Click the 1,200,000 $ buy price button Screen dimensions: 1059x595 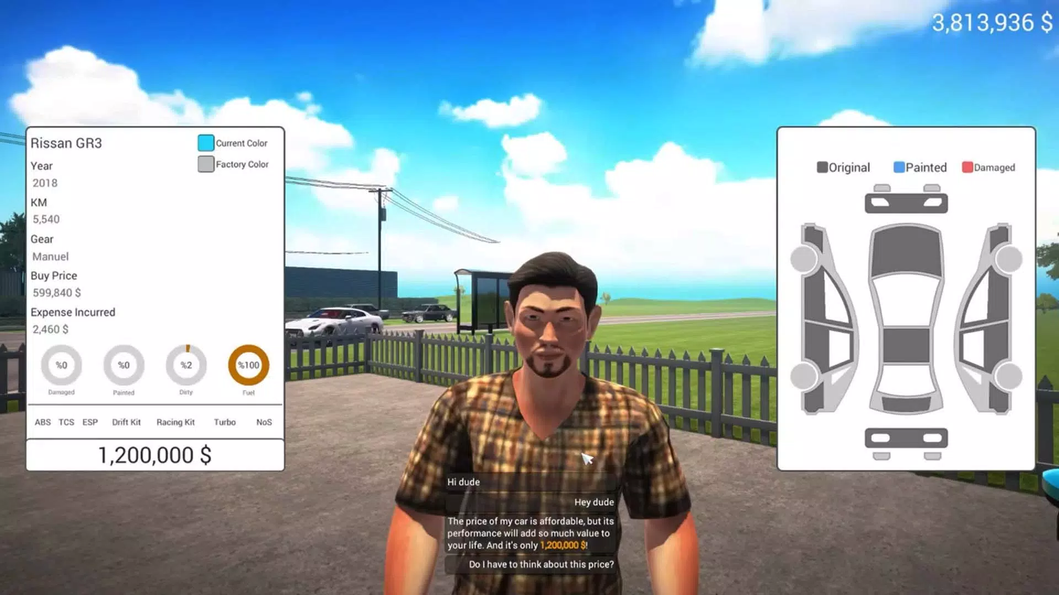155,456
